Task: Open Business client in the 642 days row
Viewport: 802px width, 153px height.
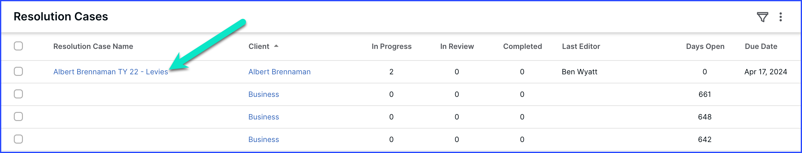Action: (264, 140)
